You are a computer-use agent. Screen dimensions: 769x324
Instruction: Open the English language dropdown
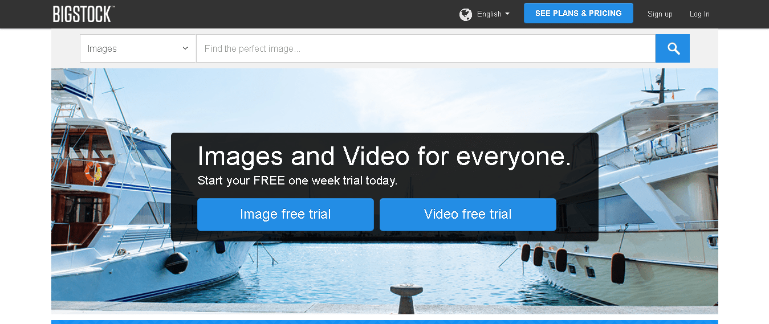click(493, 14)
